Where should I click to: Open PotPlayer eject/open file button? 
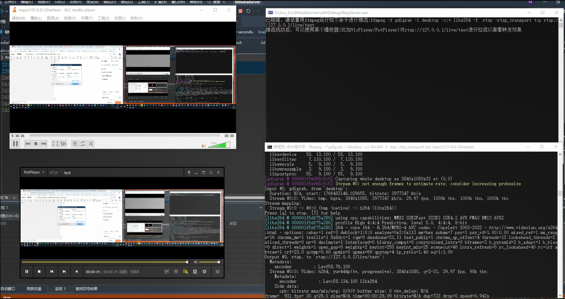coord(76,272)
